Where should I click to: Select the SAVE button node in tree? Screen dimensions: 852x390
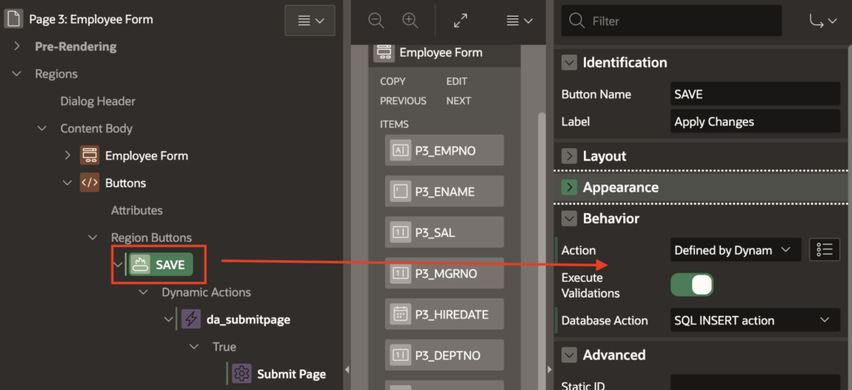161,264
